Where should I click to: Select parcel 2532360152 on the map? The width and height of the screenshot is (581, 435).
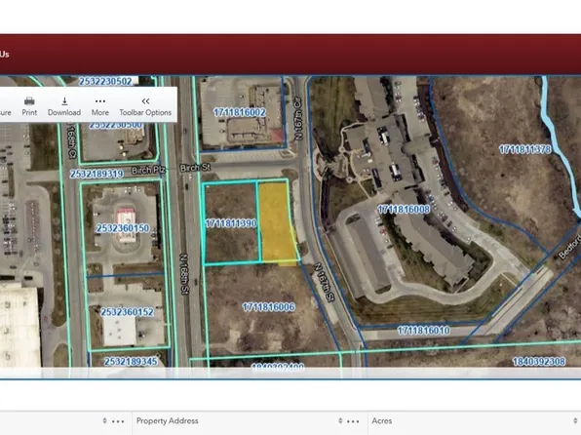(x=127, y=312)
